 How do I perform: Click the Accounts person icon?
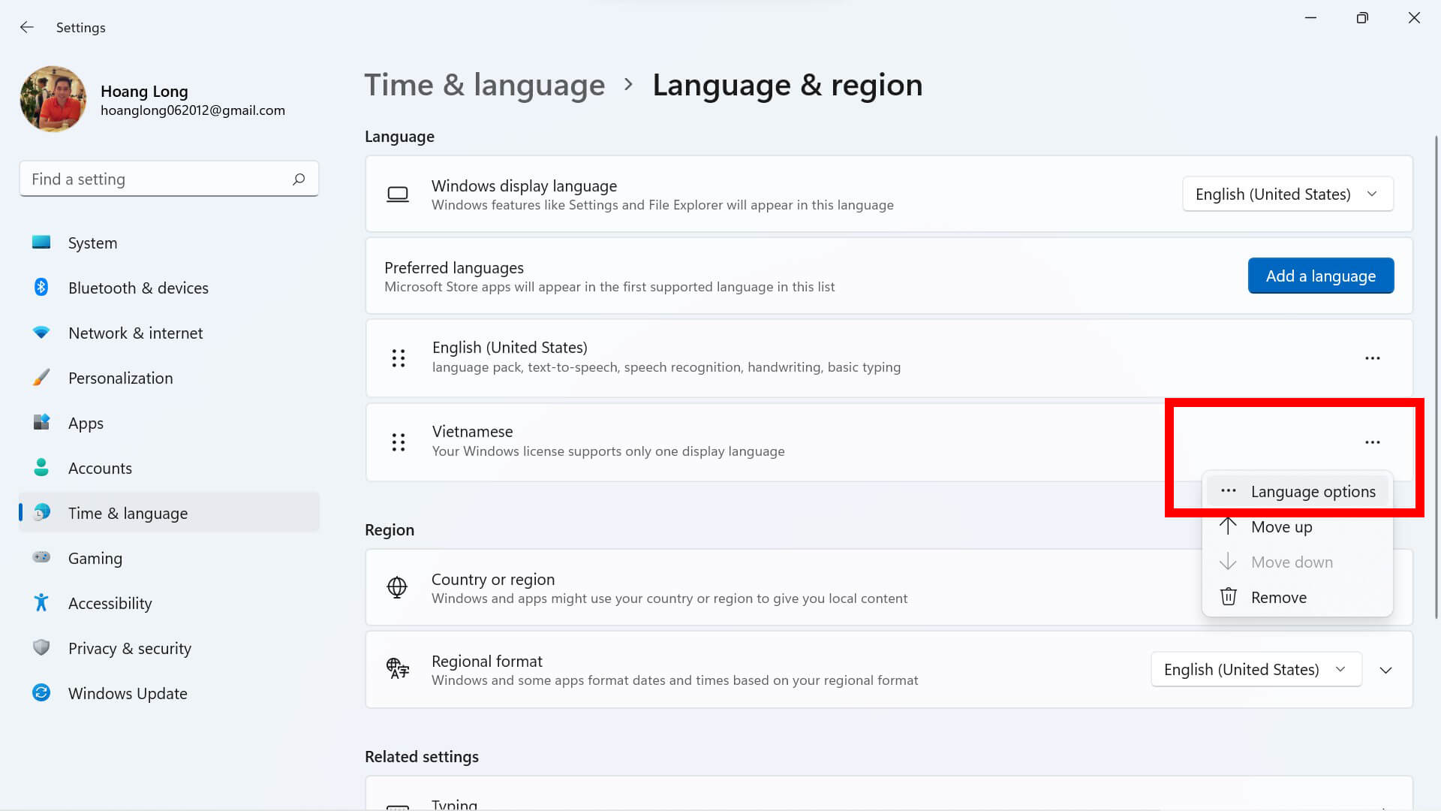point(41,467)
